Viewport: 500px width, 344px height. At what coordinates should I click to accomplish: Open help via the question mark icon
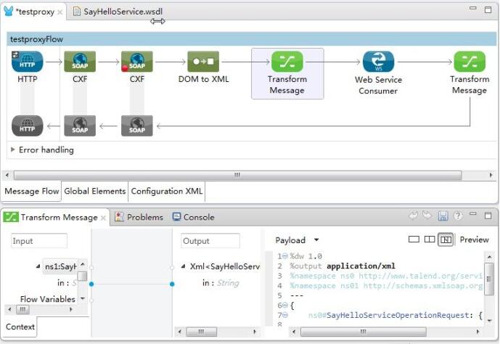pos(457,216)
